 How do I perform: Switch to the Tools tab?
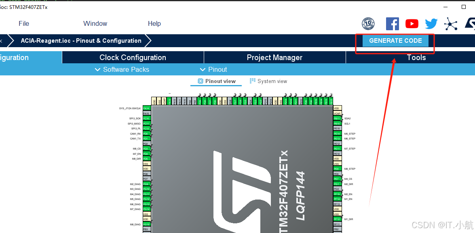pos(416,57)
